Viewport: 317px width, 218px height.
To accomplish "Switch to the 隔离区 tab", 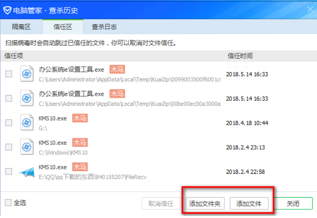I will click(x=21, y=27).
